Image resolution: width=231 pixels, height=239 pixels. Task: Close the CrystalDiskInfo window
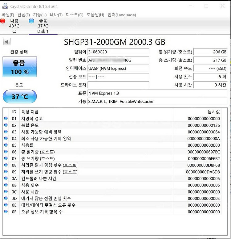(222, 6)
